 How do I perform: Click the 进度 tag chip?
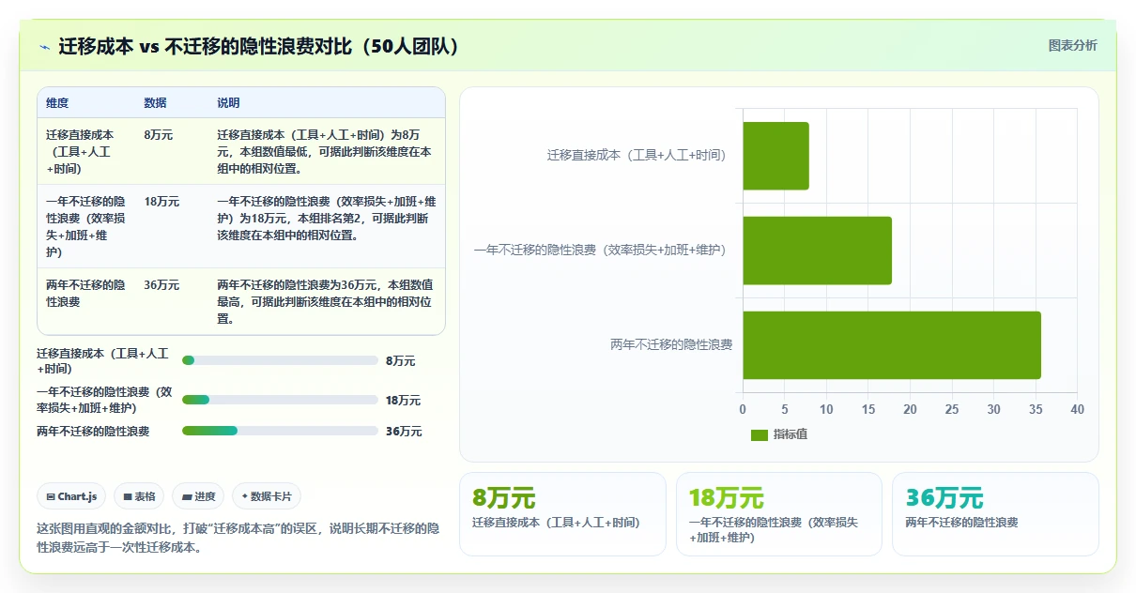tap(198, 496)
